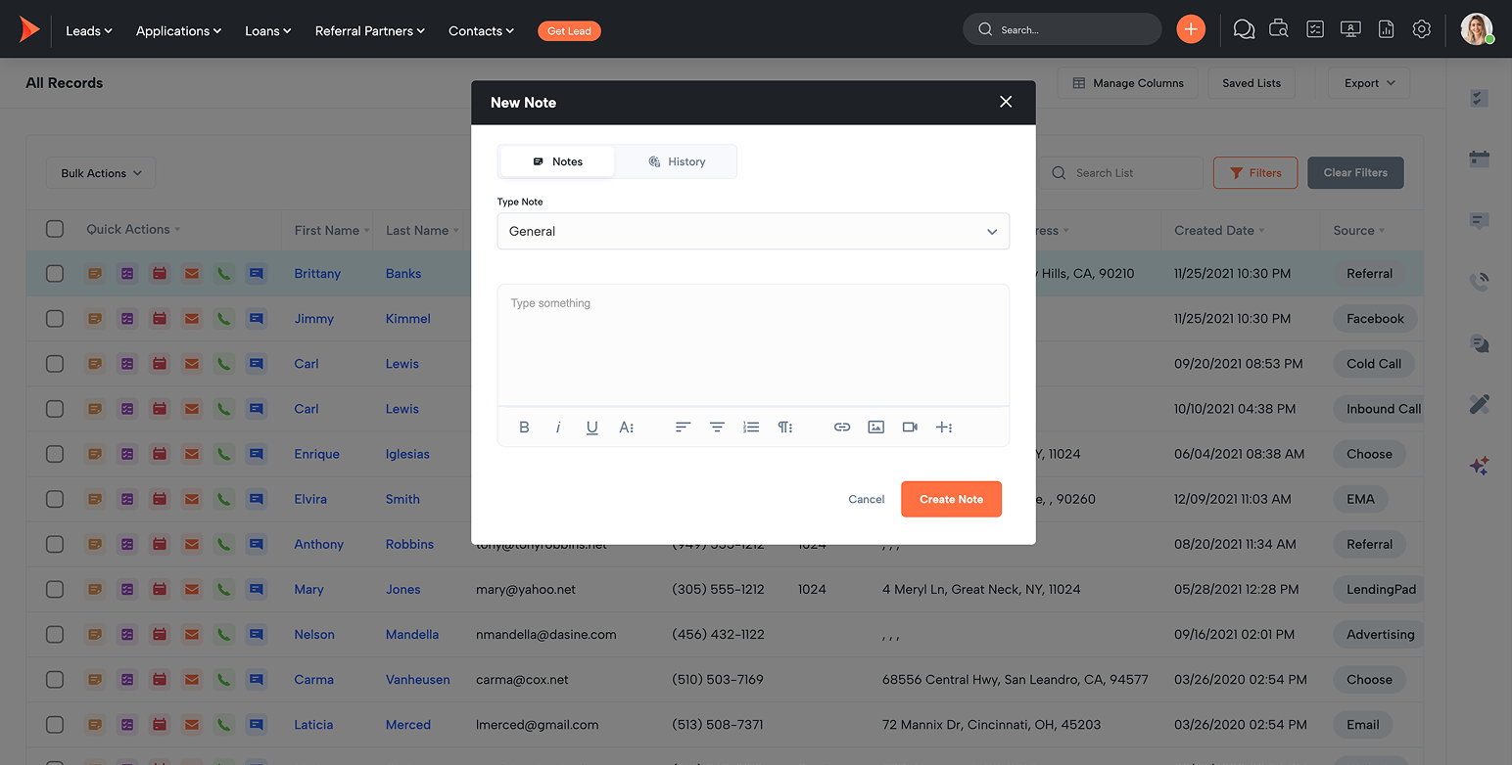Image resolution: width=1512 pixels, height=765 pixels.
Task: Click the orange plus add button
Action: coord(1191,29)
